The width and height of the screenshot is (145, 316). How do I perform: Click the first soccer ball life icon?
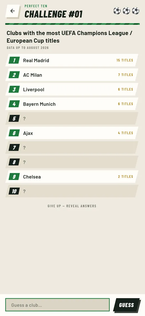[117, 11]
